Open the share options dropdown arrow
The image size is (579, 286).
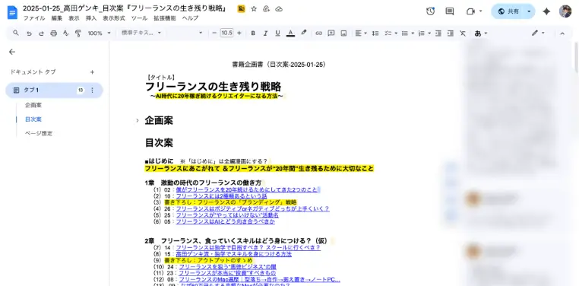pos(529,11)
